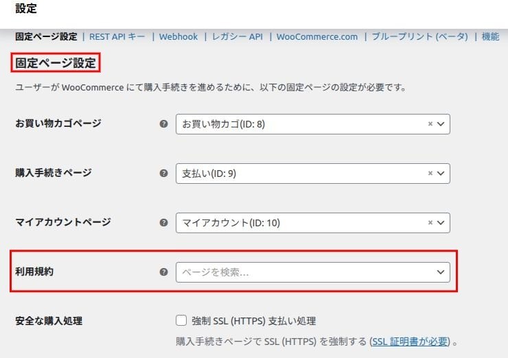Click help icon beside 購入手続きページ
Image resolution: width=508 pixels, height=358 pixels.
[x=163, y=174]
